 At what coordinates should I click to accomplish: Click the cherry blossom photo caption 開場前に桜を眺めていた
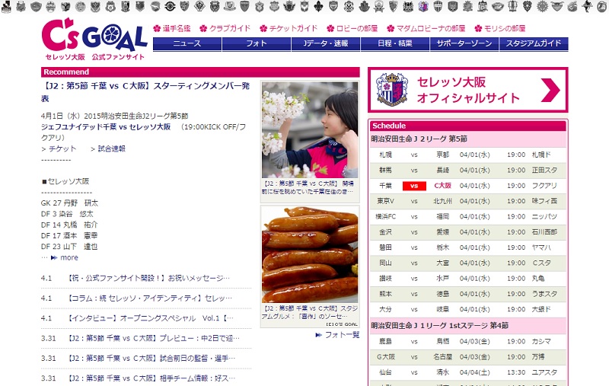click(x=308, y=187)
